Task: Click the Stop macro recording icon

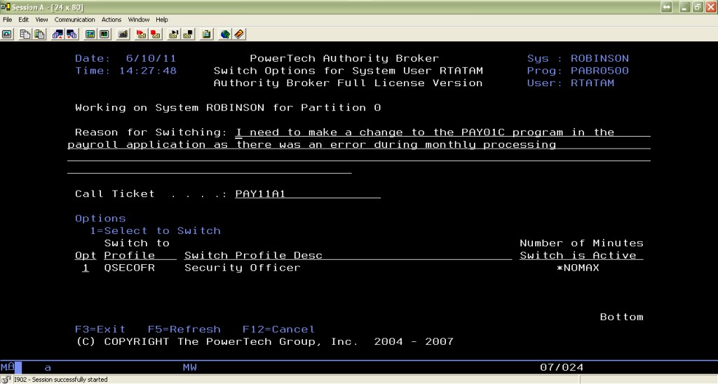Action: pos(156,34)
